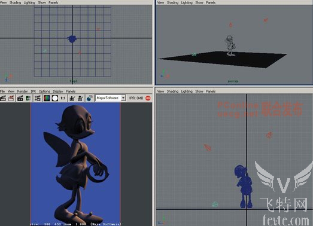
Task: Click the Options menu in Render View
Action: point(44,91)
